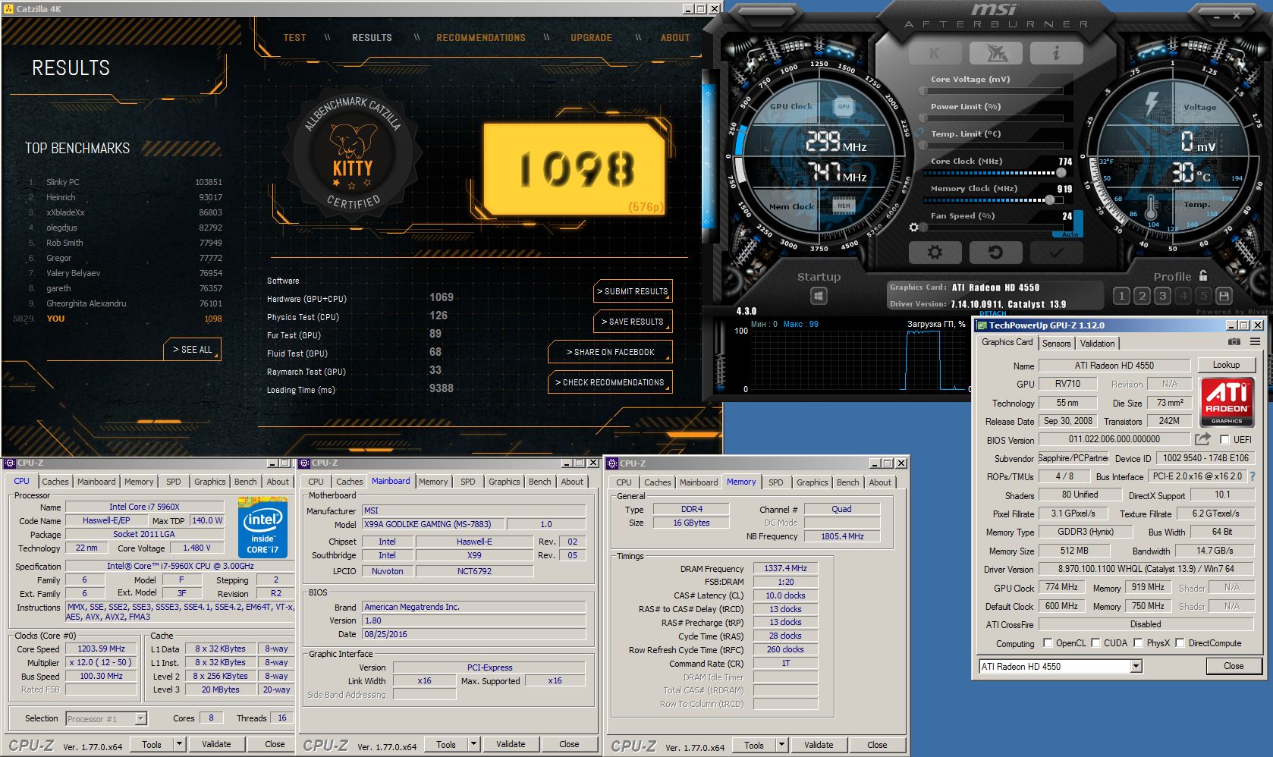Toggle the fan speed Auto button in Afterburner
The width and height of the screenshot is (1273, 757).
point(1070,234)
